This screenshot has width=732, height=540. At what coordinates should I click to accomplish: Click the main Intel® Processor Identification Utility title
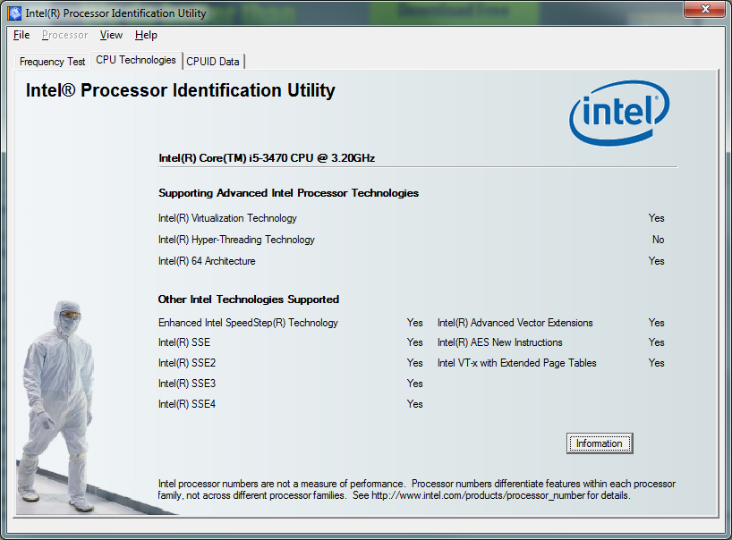(x=180, y=90)
